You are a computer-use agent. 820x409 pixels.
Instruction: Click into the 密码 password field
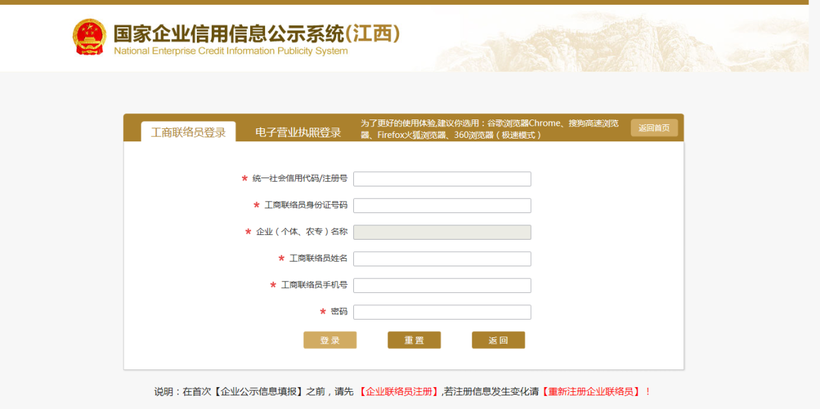[441, 312]
